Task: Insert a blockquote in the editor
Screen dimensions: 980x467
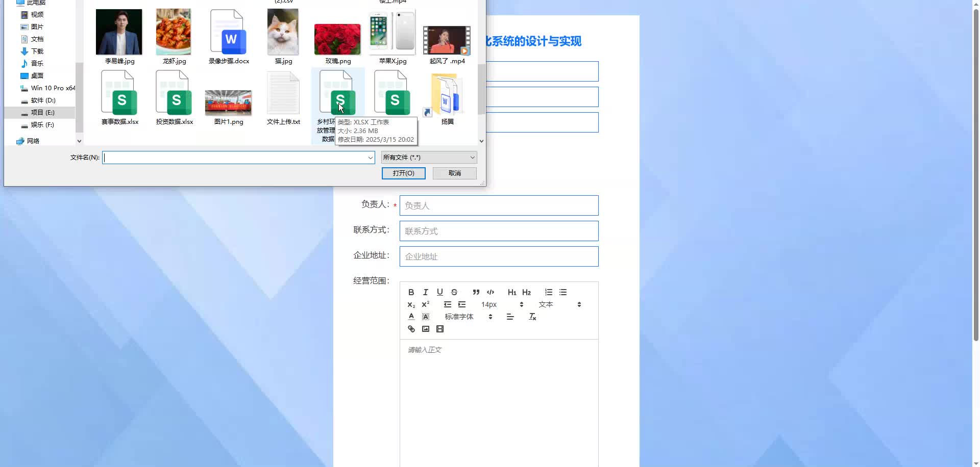Action: [476, 292]
